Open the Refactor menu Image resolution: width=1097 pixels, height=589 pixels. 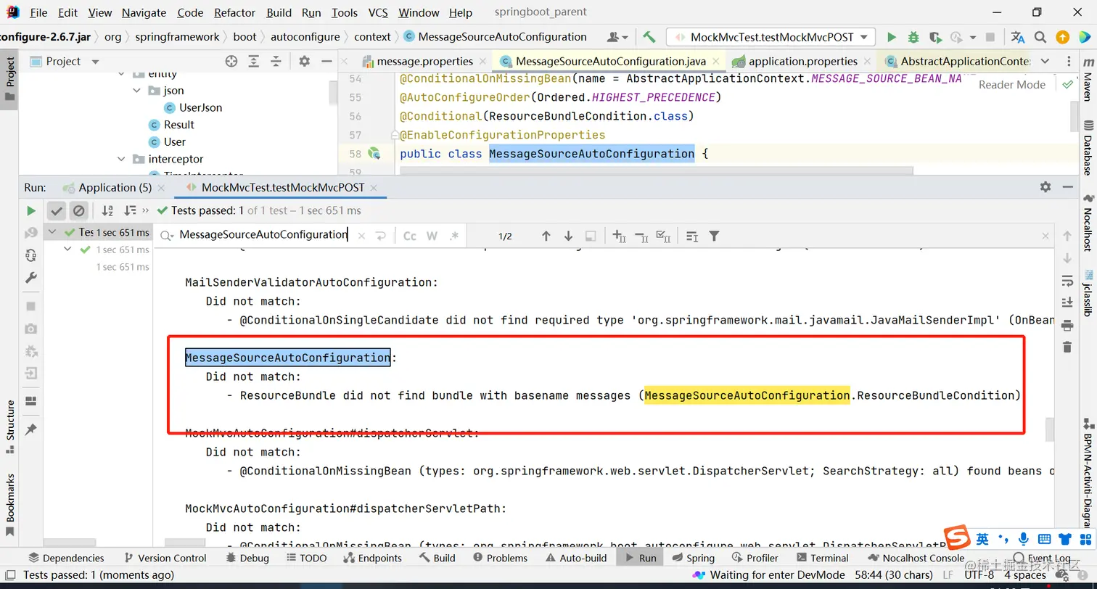[234, 12]
